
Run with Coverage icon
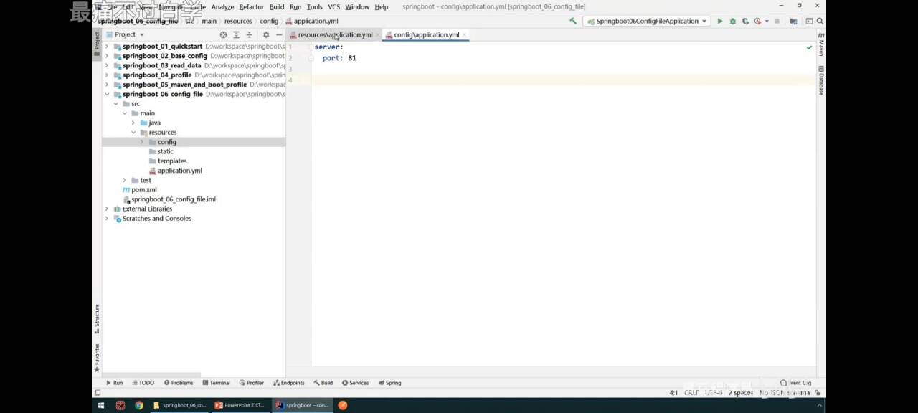pos(745,21)
